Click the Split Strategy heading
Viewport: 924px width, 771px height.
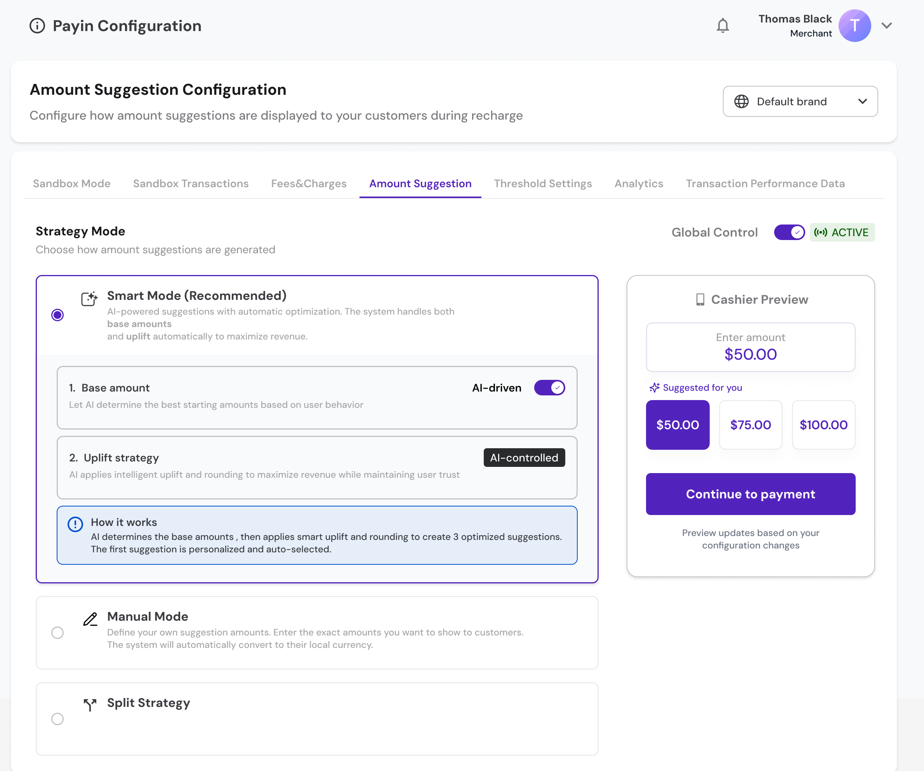point(148,703)
